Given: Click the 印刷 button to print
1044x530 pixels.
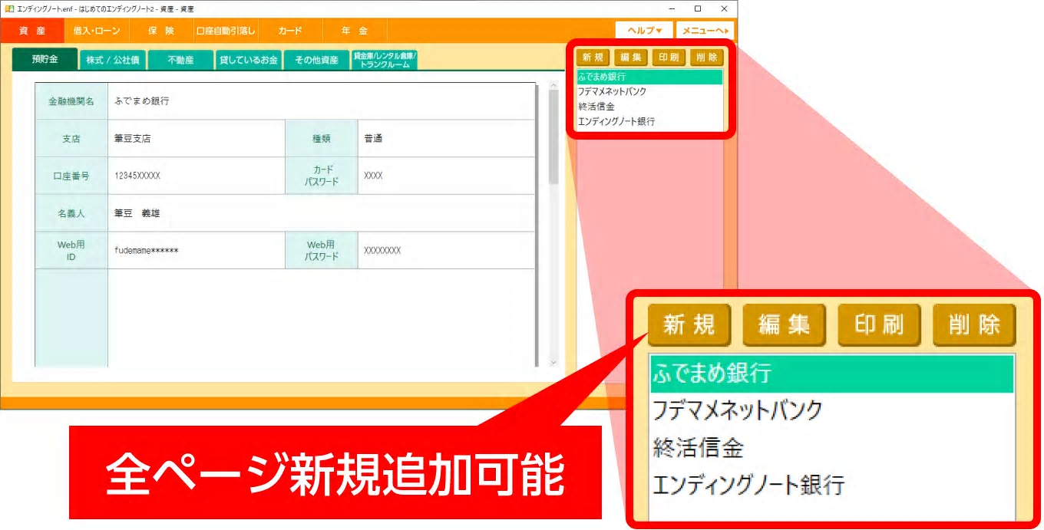Looking at the screenshot, I should pyautogui.click(x=667, y=57).
